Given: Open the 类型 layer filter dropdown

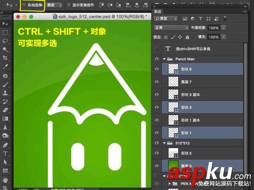Looking at the screenshot, I should tap(166, 19).
